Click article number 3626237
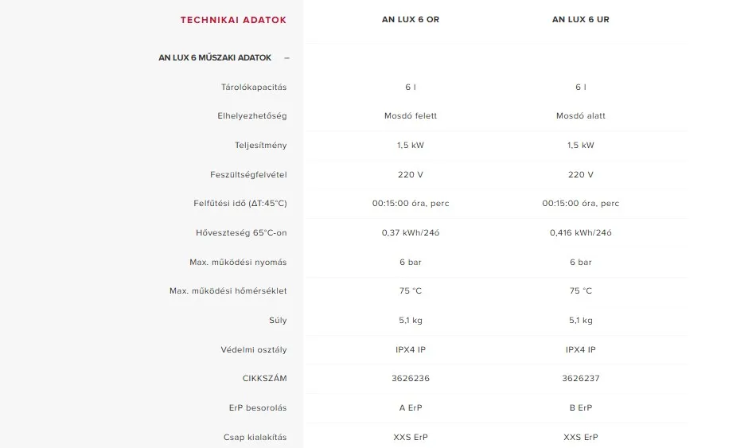 point(581,379)
